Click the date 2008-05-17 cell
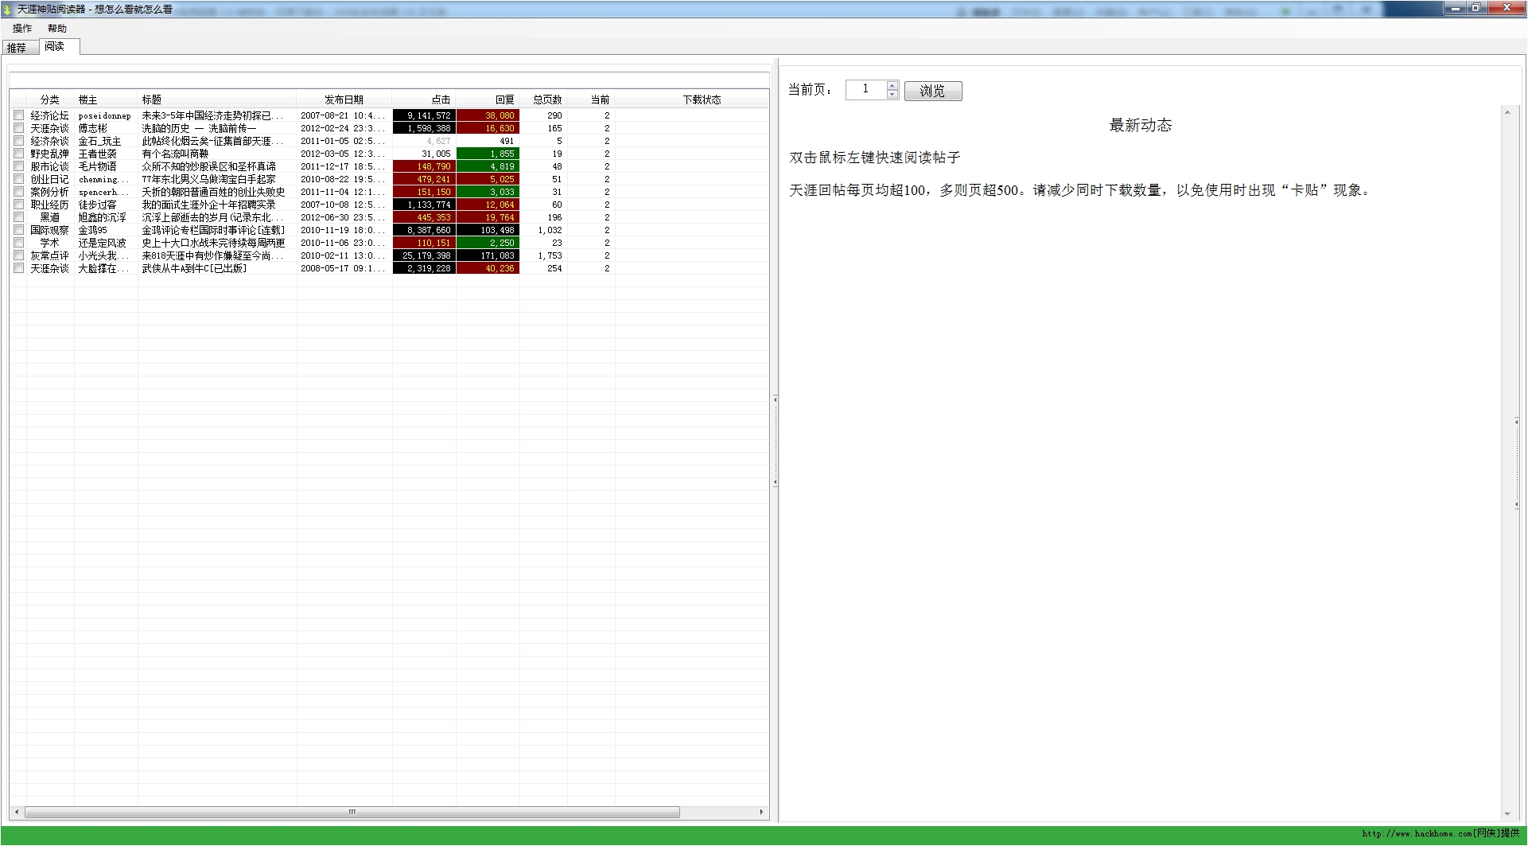The width and height of the screenshot is (1528, 846). coord(342,268)
